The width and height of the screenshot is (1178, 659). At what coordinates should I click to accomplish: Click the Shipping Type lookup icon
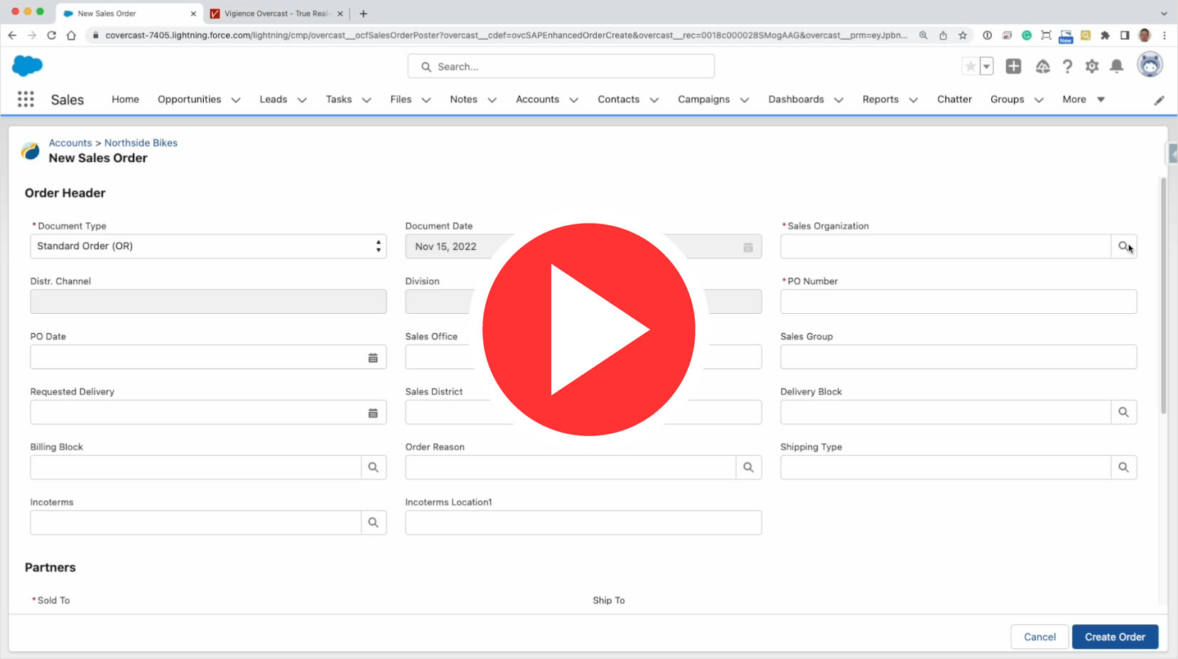click(x=1123, y=467)
